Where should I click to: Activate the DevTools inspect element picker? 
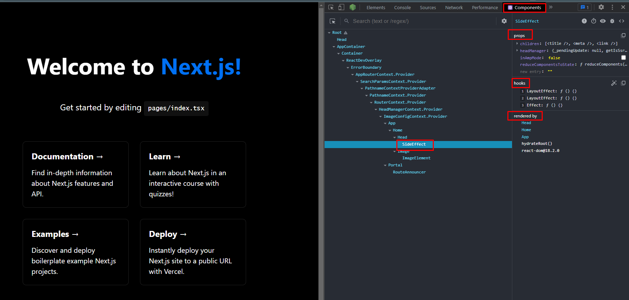[x=331, y=7]
